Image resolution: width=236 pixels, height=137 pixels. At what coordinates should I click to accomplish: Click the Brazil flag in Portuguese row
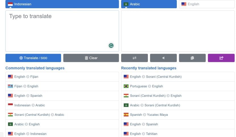[126, 86]
